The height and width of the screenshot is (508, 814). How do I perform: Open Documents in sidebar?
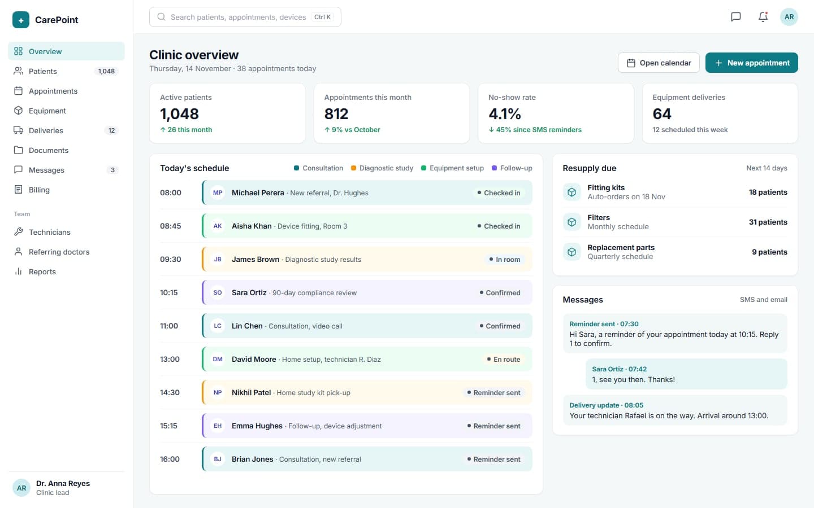[66, 150]
